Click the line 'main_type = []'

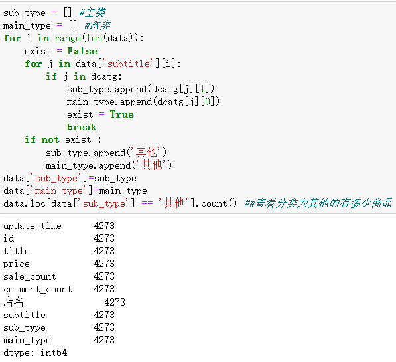tap(40, 25)
